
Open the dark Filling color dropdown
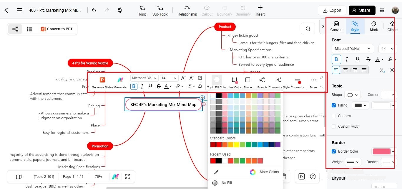click(361, 105)
